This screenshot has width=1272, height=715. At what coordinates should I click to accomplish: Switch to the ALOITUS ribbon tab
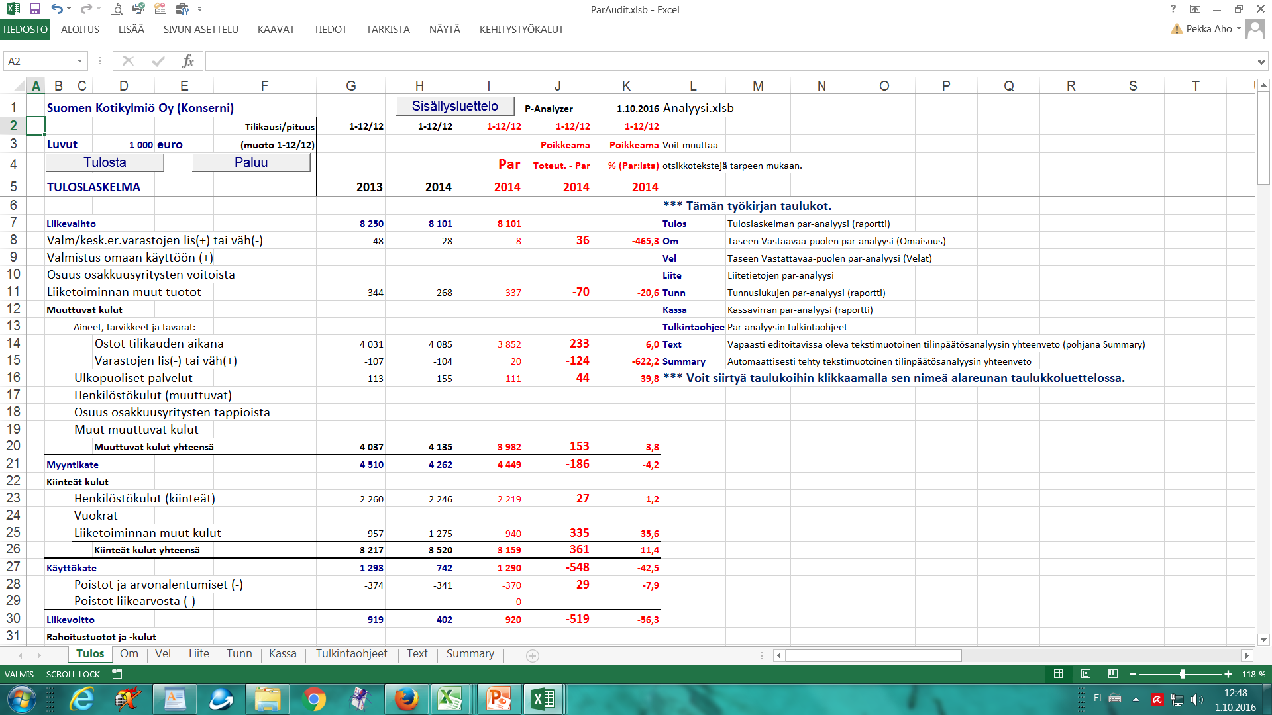click(x=80, y=30)
